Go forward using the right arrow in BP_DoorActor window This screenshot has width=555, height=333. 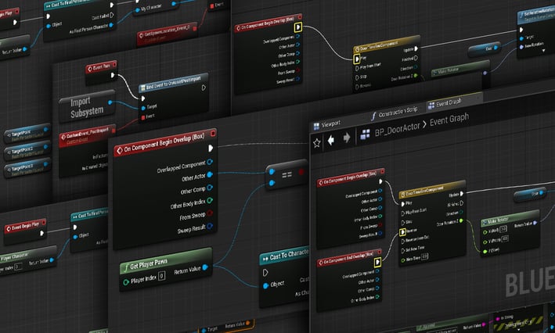(x=347, y=138)
